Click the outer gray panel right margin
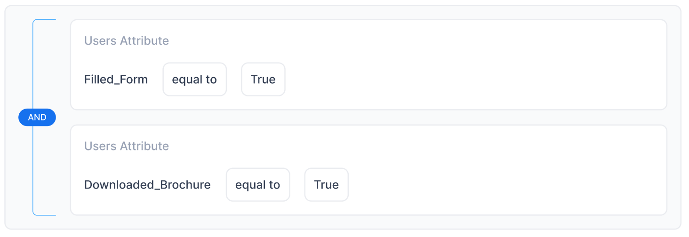The image size is (689, 237). (674, 118)
